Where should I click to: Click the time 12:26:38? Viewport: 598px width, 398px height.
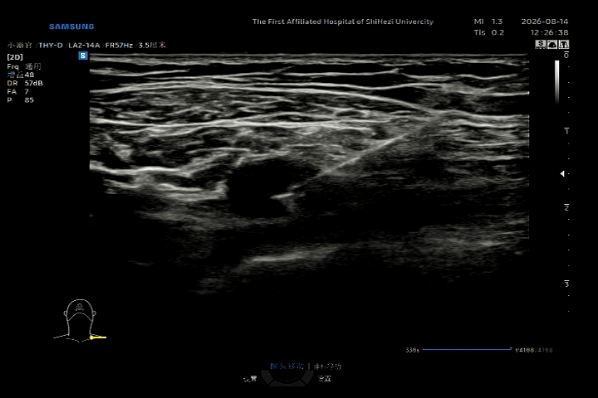click(549, 32)
